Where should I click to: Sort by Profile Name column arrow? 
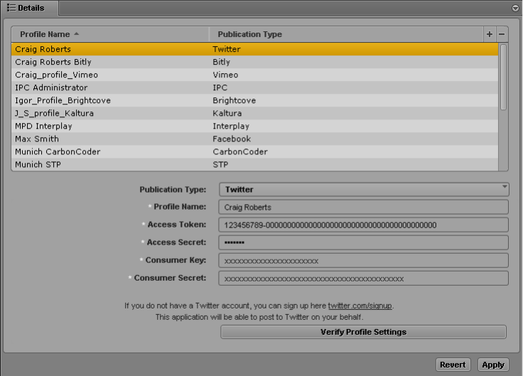pyautogui.click(x=76, y=33)
